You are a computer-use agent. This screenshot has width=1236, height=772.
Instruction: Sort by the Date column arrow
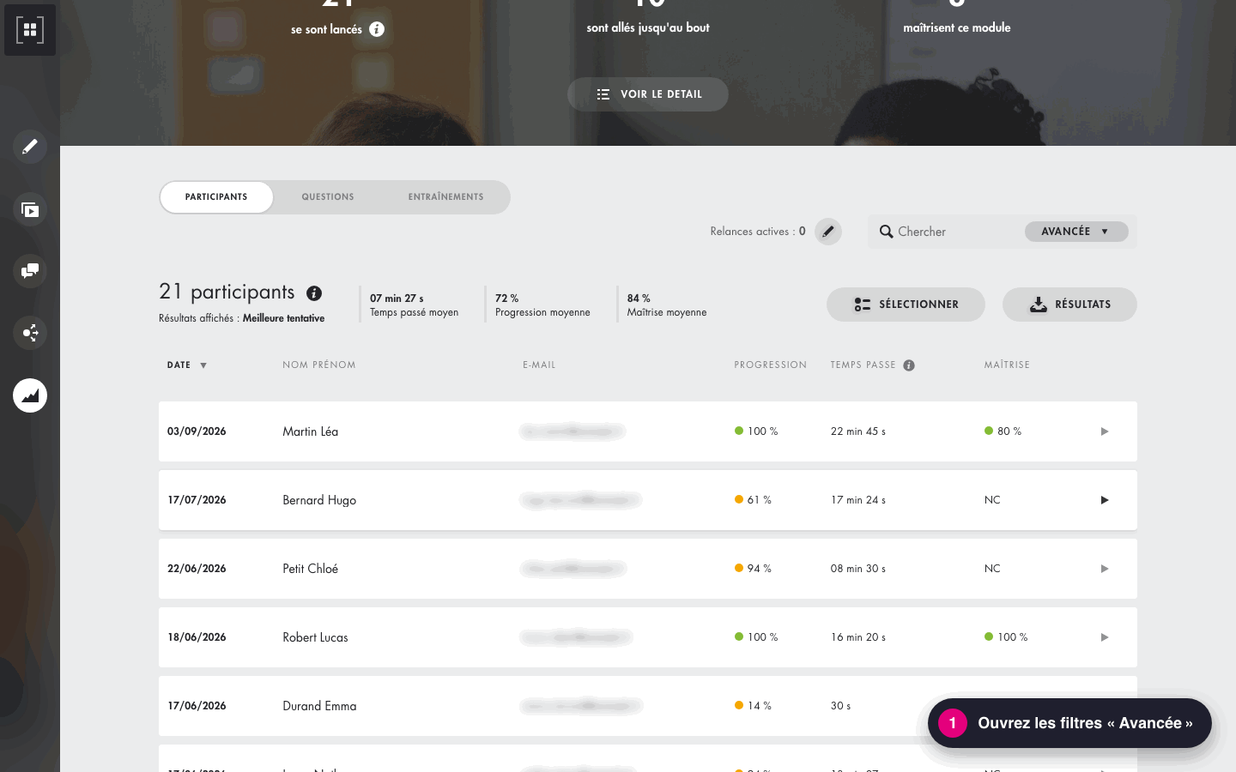coord(203,365)
